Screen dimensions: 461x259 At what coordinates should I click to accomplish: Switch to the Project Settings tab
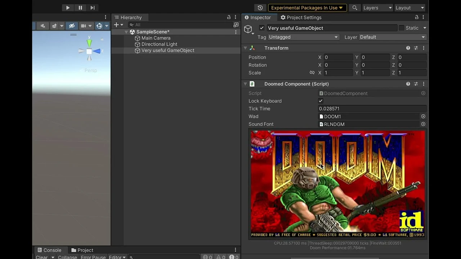pos(301,17)
